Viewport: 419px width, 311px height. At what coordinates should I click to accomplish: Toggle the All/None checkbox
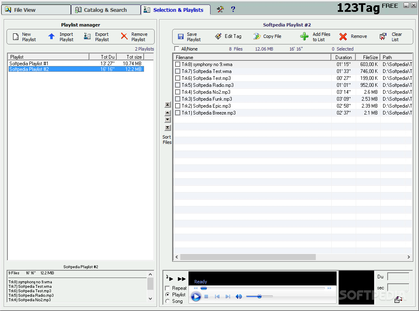point(177,49)
